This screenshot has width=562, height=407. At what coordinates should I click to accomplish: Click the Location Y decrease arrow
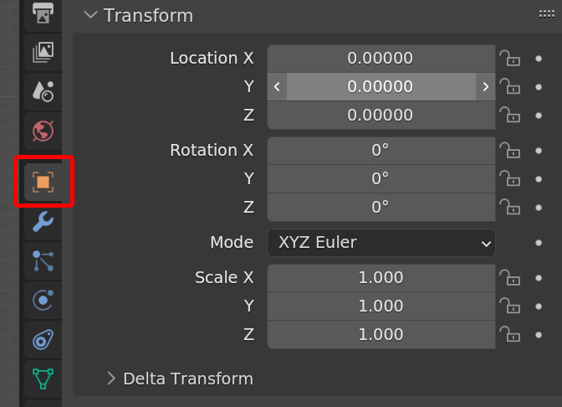coord(277,86)
